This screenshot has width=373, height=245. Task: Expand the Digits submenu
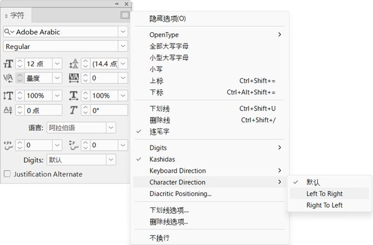(x=210, y=148)
